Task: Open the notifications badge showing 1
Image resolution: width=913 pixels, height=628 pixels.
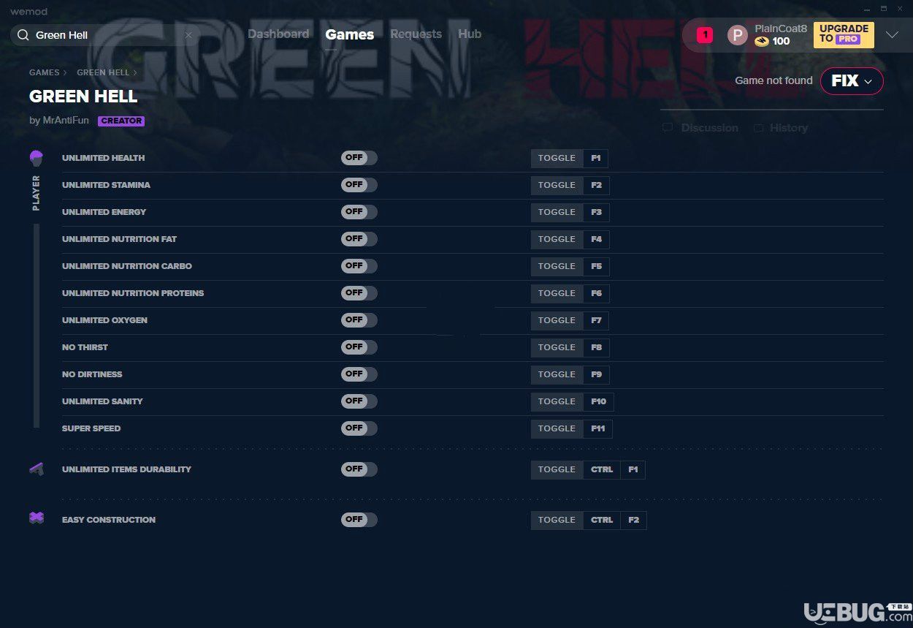Action: [705, 34]
